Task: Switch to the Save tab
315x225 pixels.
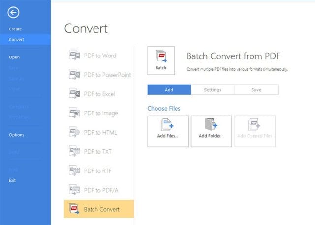Action: (x=256, y=90)
